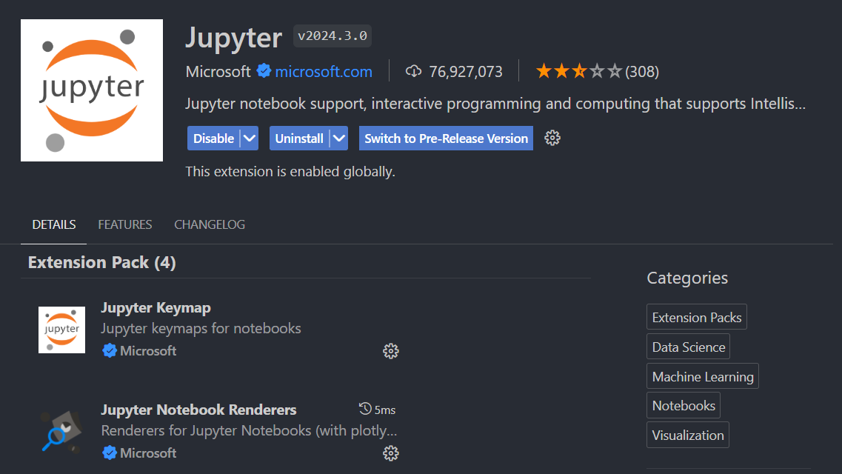Click the 5ms activation time indicator

point(377,410)
